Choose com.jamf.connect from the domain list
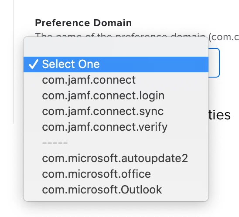This screenshot has height=217, width=239. (x=116, y=80)
